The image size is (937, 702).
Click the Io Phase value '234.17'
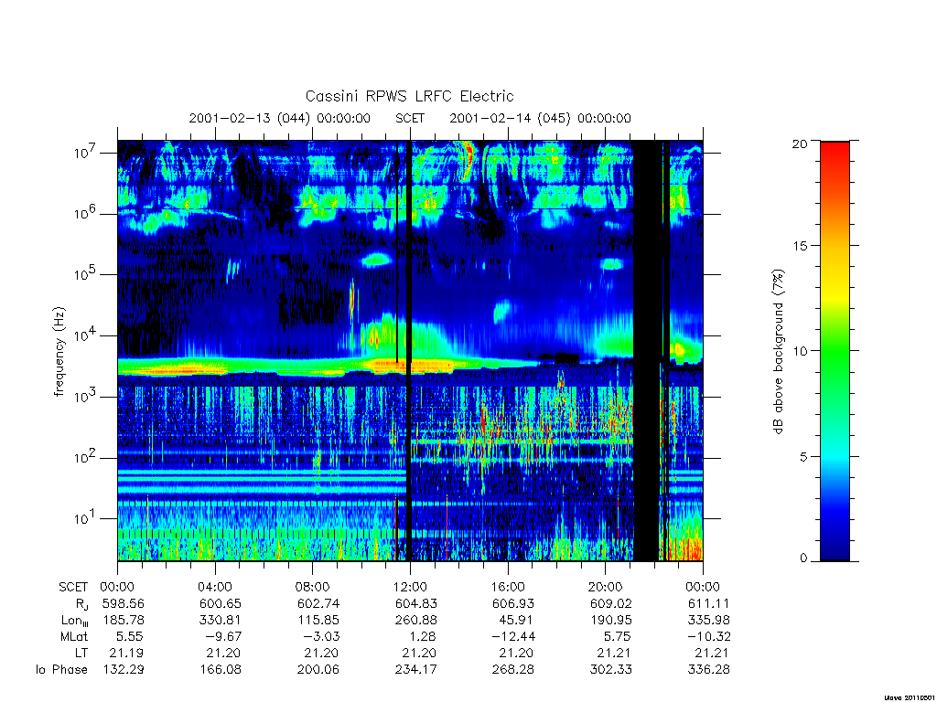point(416,670)
